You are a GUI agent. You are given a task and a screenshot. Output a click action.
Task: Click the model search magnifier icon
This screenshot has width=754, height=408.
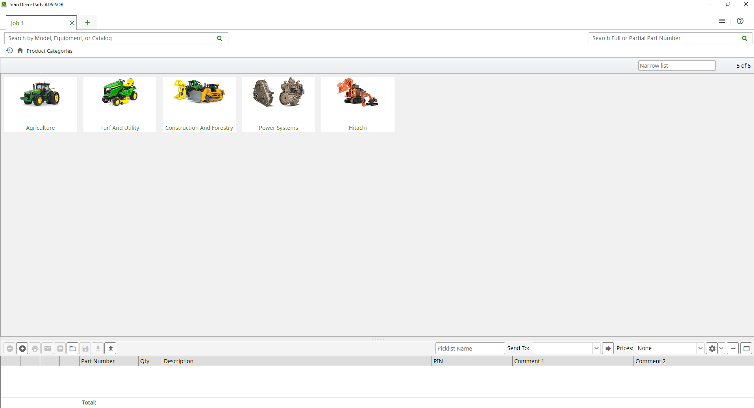pyautogui.click(x=220, y=38)
